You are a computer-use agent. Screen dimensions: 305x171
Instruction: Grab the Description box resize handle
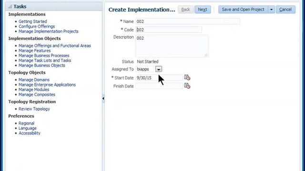[x=206, y=55]
